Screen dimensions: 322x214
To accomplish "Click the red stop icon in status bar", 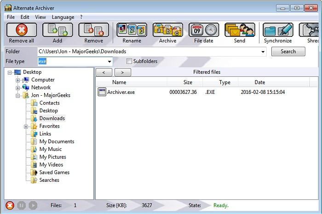I will tap(10, 205).
